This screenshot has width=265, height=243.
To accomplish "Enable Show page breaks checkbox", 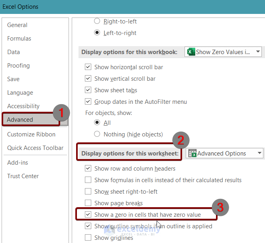I will pos(88,203).
